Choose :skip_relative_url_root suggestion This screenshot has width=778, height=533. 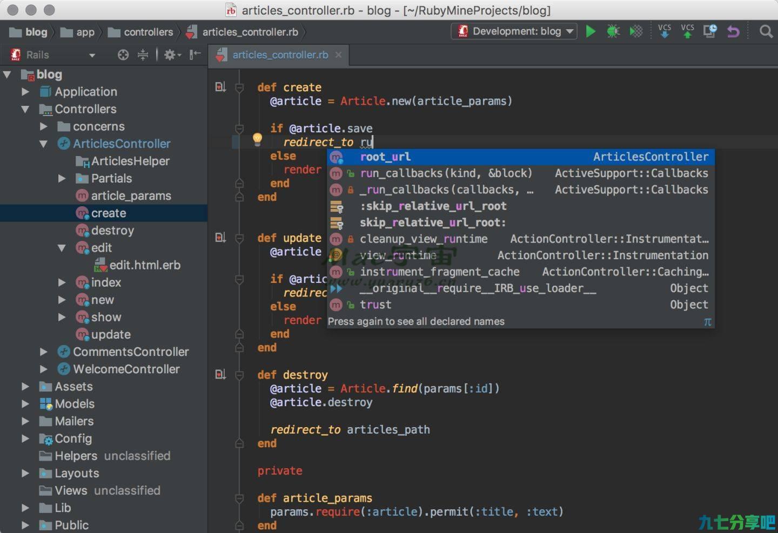(x=521, y=206)
